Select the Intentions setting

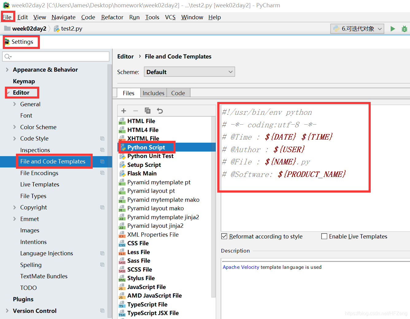point(33,242)
